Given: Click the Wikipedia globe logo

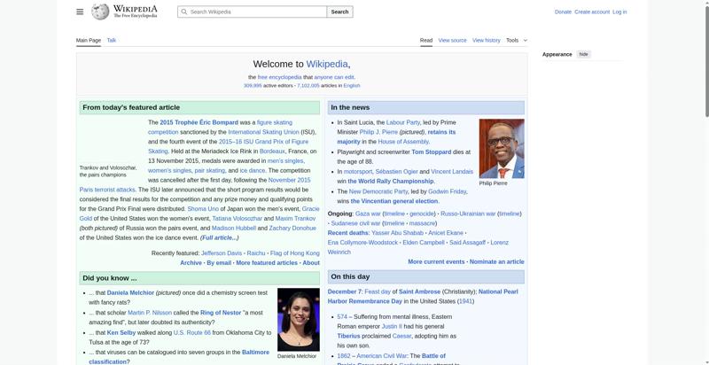Looking at the screenshot, I should [x=101, y=12].
